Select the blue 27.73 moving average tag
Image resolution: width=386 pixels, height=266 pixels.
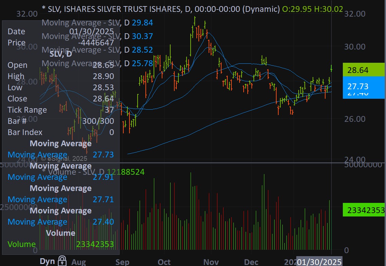click(364, 86)
